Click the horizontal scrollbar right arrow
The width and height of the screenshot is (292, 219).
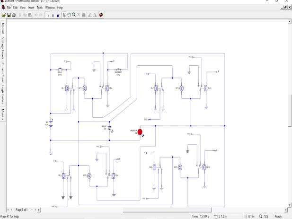(286, 210)
